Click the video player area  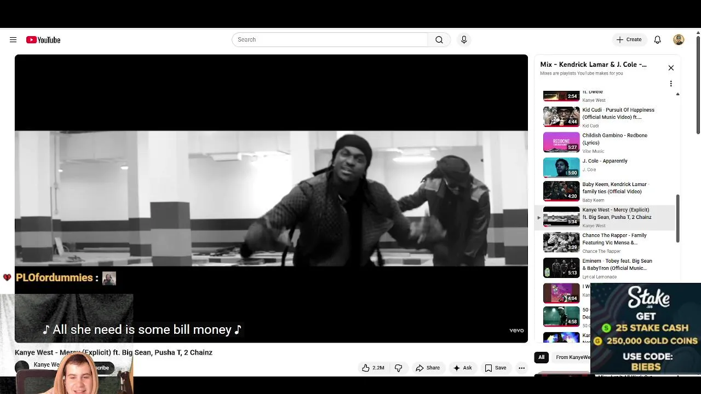tap(271, 198)
